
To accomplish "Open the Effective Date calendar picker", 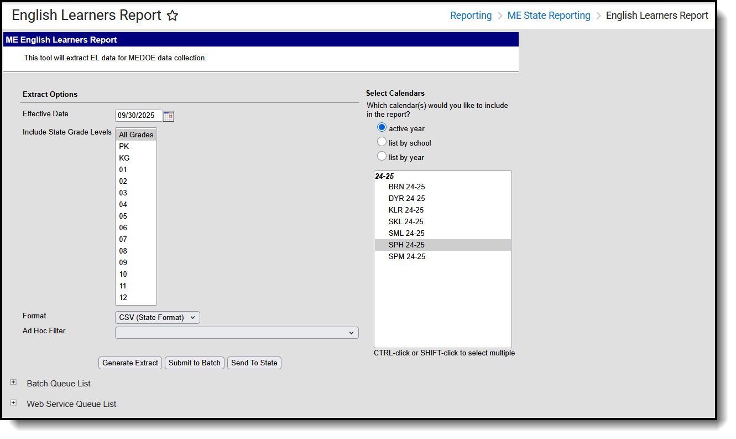I will tap(169, 116).
